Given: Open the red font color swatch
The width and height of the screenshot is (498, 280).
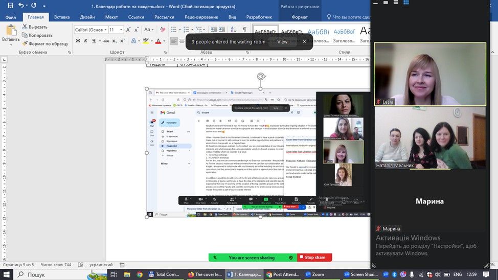Looking at the screenshot, I should (158, 41).
